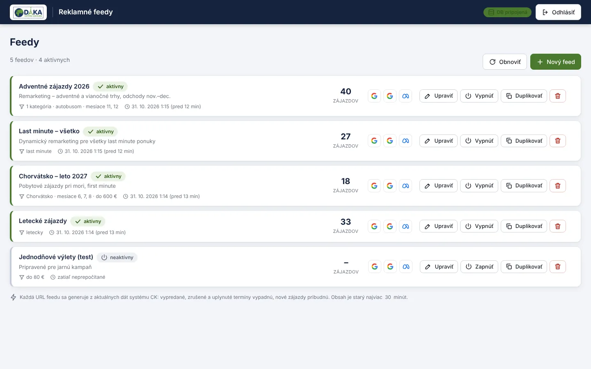
Task: Disable the Last minute – všetko feed with Vypnúť
Action: [x=479, y=141]
